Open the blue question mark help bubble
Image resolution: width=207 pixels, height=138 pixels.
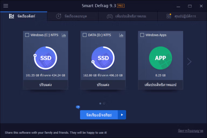coord(78,107)
